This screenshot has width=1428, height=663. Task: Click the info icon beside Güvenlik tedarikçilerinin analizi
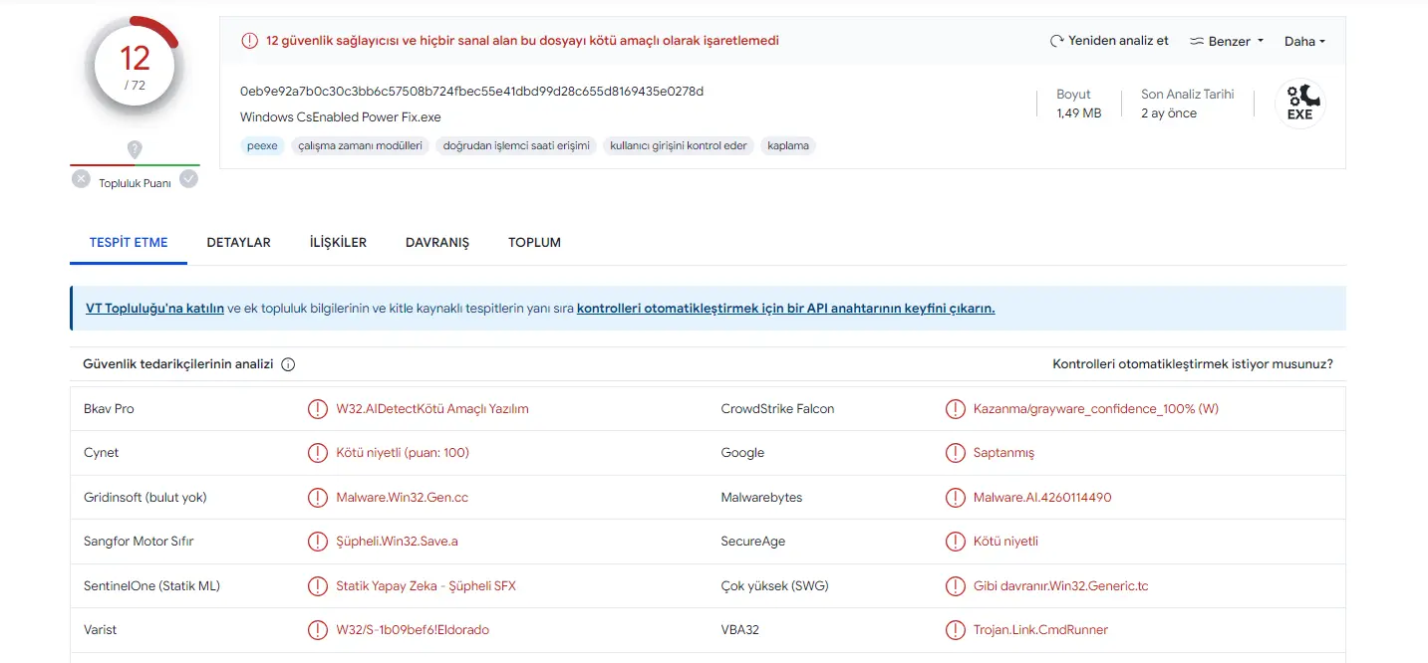point(288,364)
